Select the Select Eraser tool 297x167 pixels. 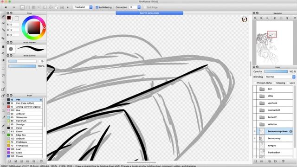point(3,96)
